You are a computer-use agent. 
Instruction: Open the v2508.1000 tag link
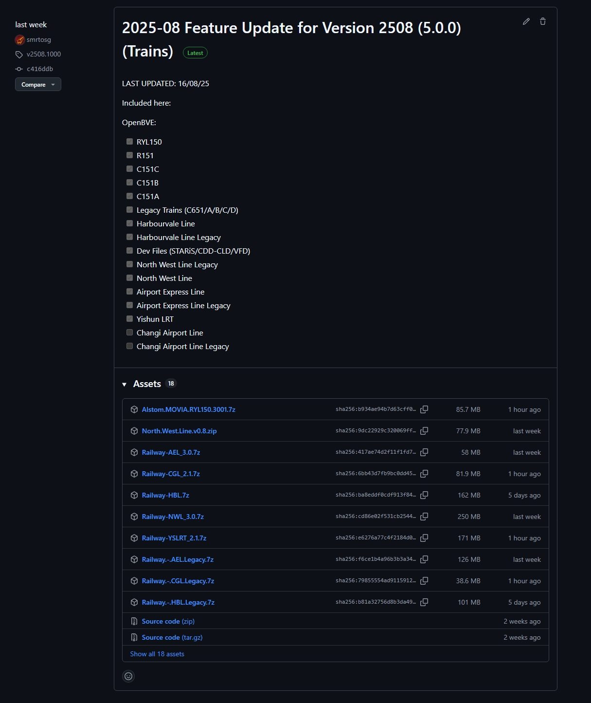(44, 54)
